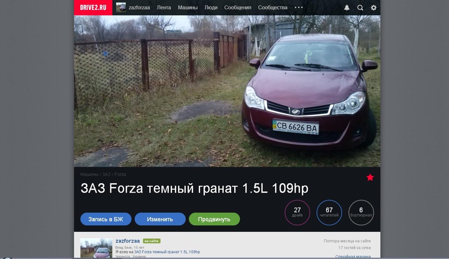
Task: Open the 6 бортжурнал counter circle
Action: click(x=361, y=213)
